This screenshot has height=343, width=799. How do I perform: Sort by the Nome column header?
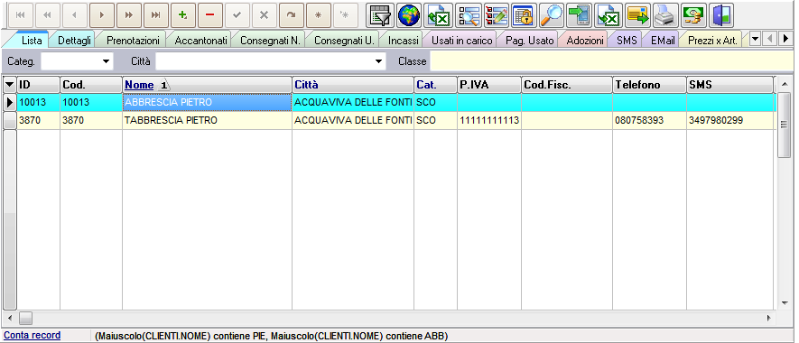[x=139, y=85]
